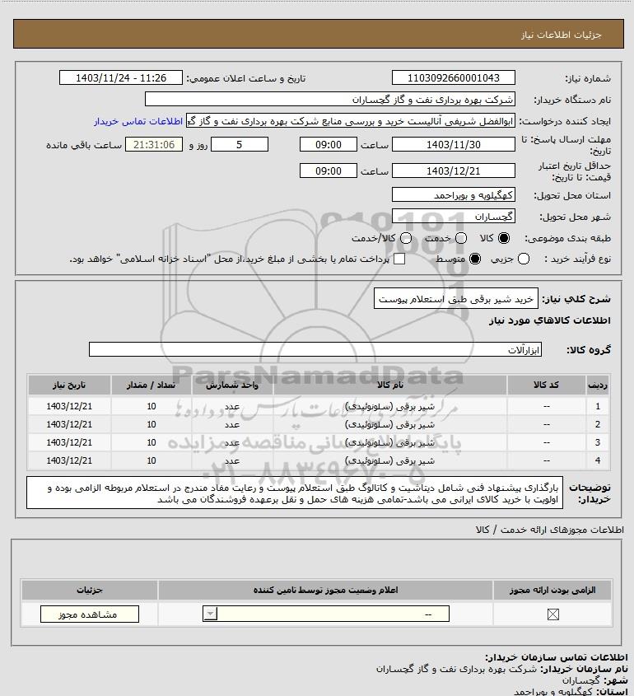Image resolution: width=634 pixels, height=696 pixels.
Task: Select the کالا/خدمت radio button
Action: [405, 238]
